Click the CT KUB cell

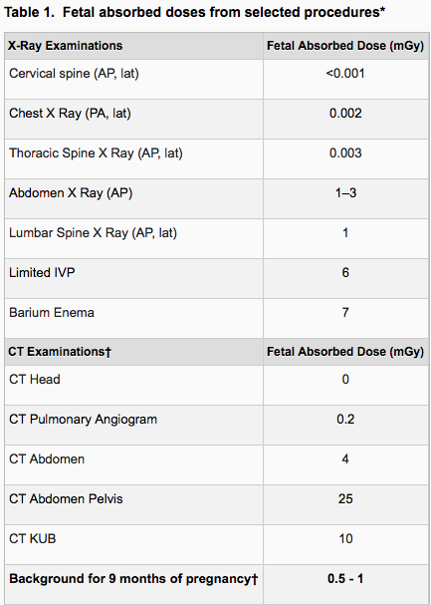134,544
